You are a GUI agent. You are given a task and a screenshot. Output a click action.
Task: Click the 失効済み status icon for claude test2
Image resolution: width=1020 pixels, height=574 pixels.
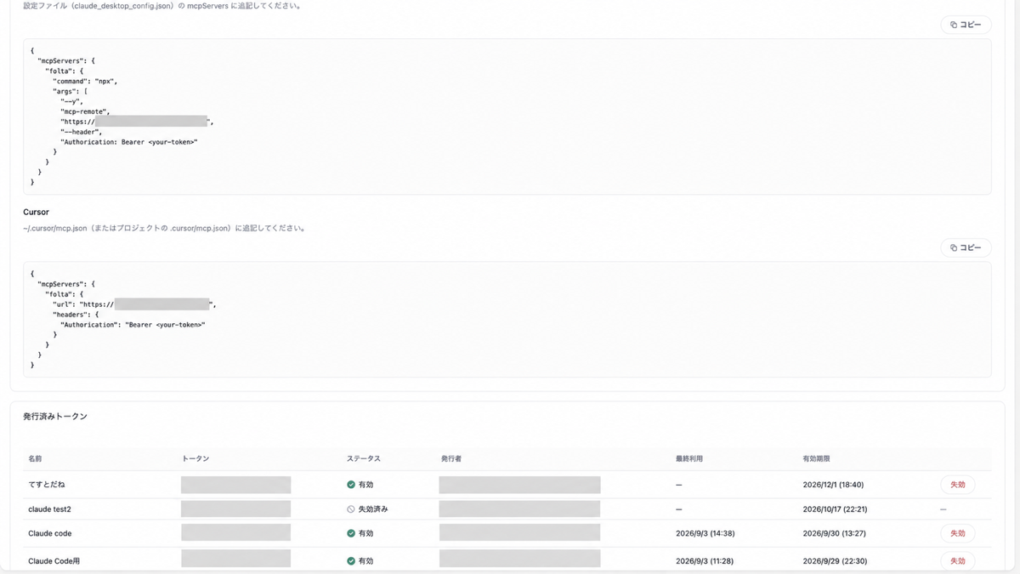351,509
